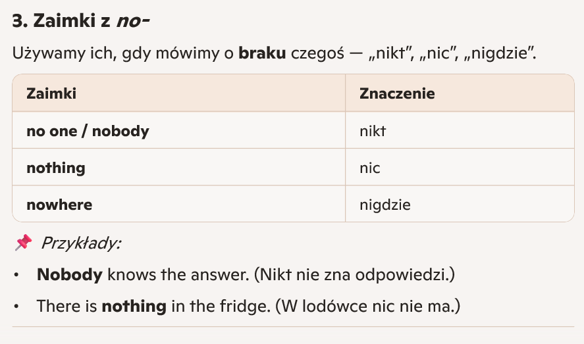Image resolution: width=584 pixels, height=344 pixels.
Task: Click the italic "Przykłady:" label
Action: (x=81, y=243)
